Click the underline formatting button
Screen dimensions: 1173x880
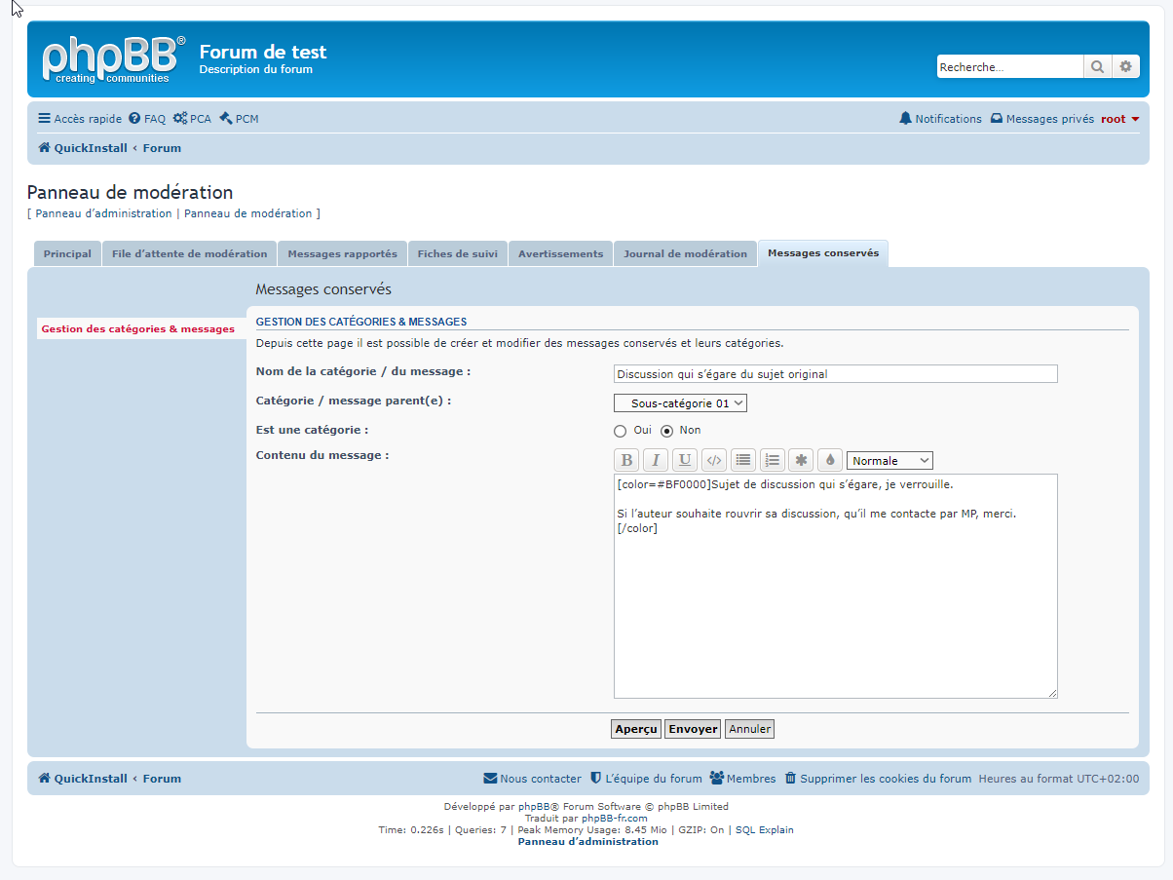685,461
